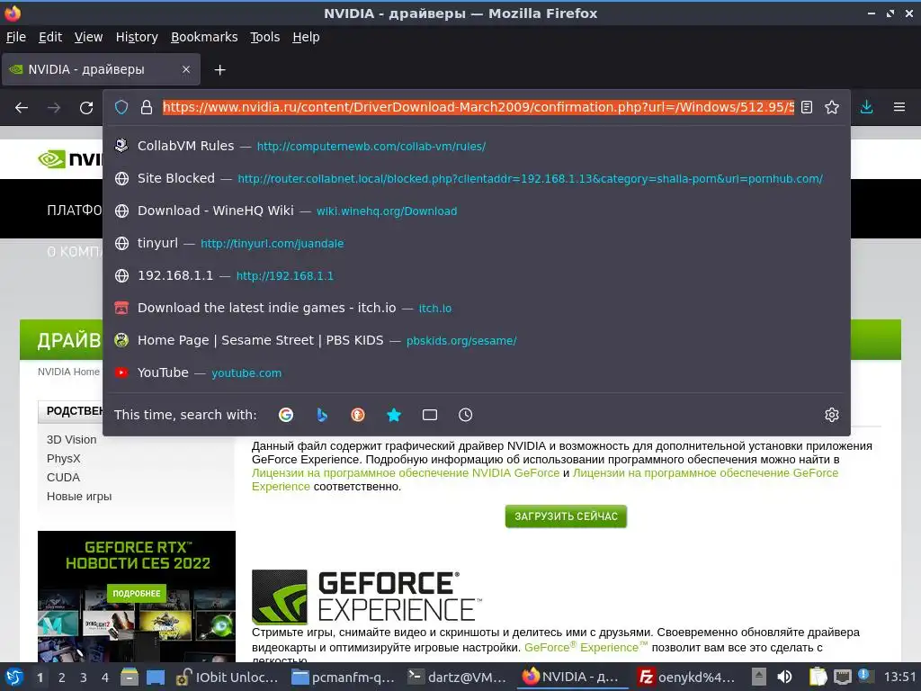Screen dimensions: 921x691
Task: Choose CollabVM Rules suggestion
Action: [x=477, y=146]
